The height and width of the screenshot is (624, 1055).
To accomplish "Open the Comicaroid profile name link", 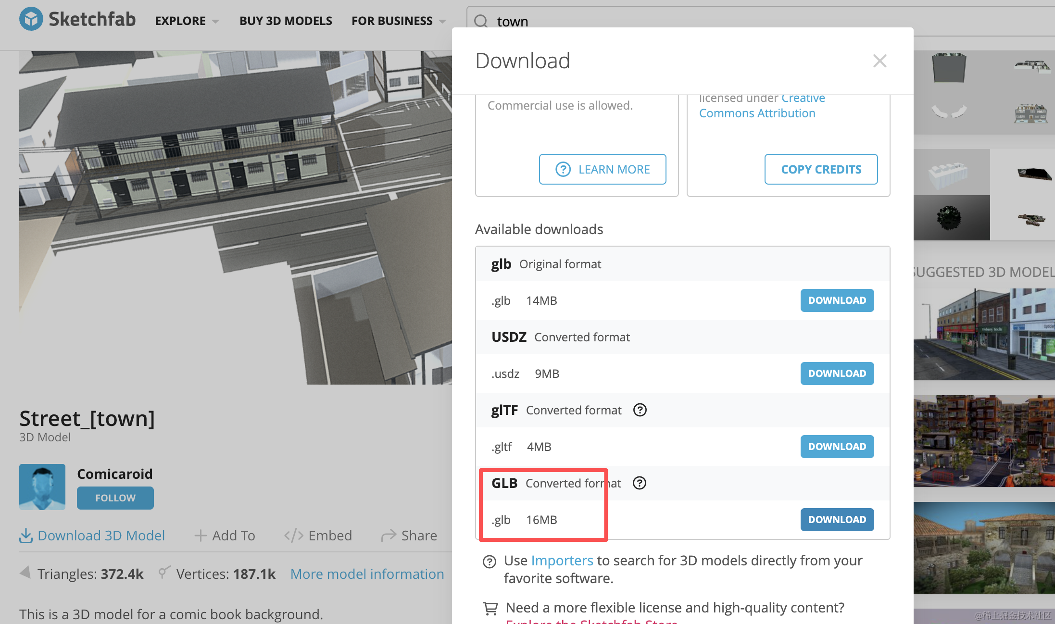I will click(115, 474).
